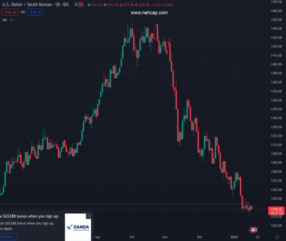Click the red sell price 1238.36 button
The image size is (286, 241).
pos(10,12)
